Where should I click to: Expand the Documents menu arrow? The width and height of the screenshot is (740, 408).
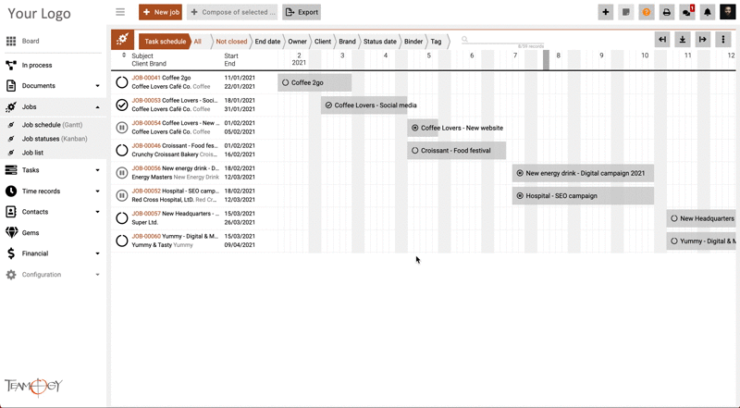coord(98,86)
